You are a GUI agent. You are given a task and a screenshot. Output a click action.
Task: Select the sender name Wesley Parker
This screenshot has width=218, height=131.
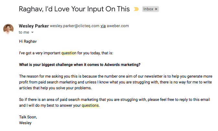coord(34,26)
